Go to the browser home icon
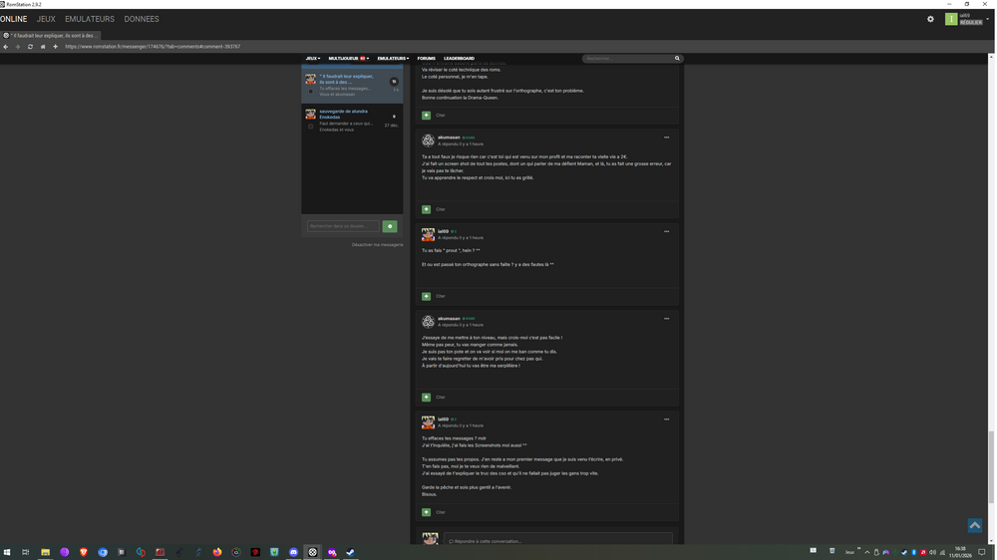The image size is (997, 560). 43,47
